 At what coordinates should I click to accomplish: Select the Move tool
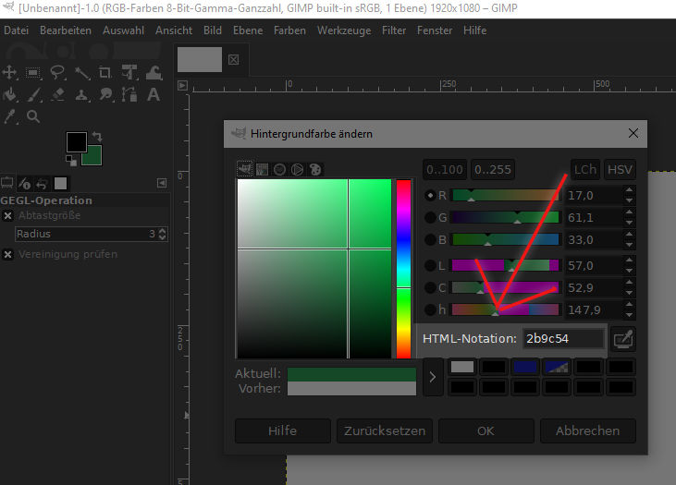tap(9, 72)
